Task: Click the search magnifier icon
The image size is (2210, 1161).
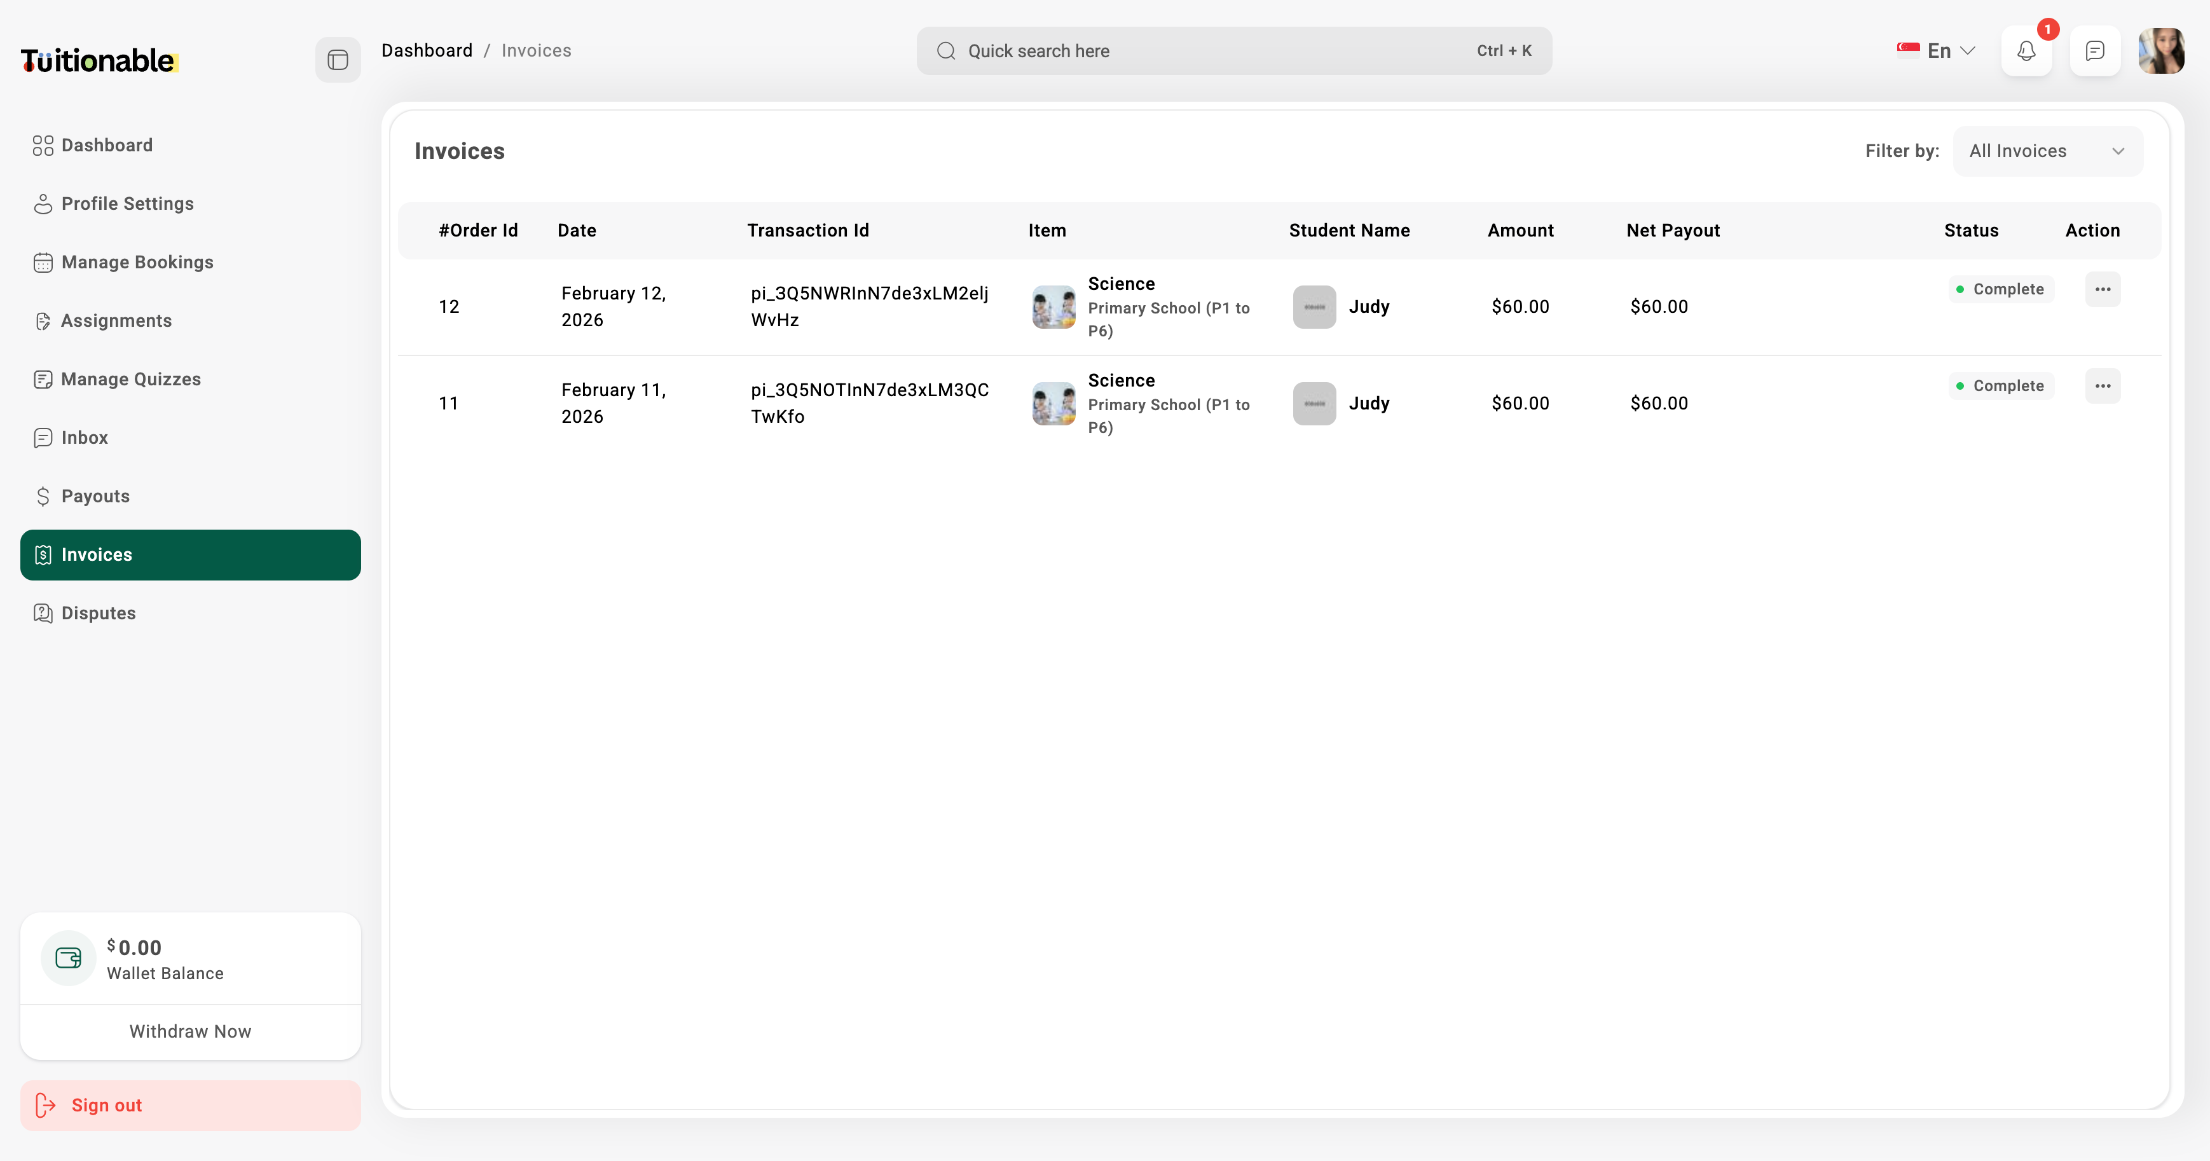Action: (945, 51)
